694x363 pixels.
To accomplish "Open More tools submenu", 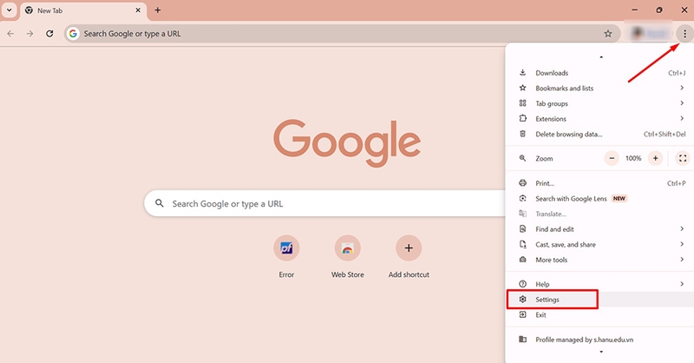I will (x=599, y=260).
